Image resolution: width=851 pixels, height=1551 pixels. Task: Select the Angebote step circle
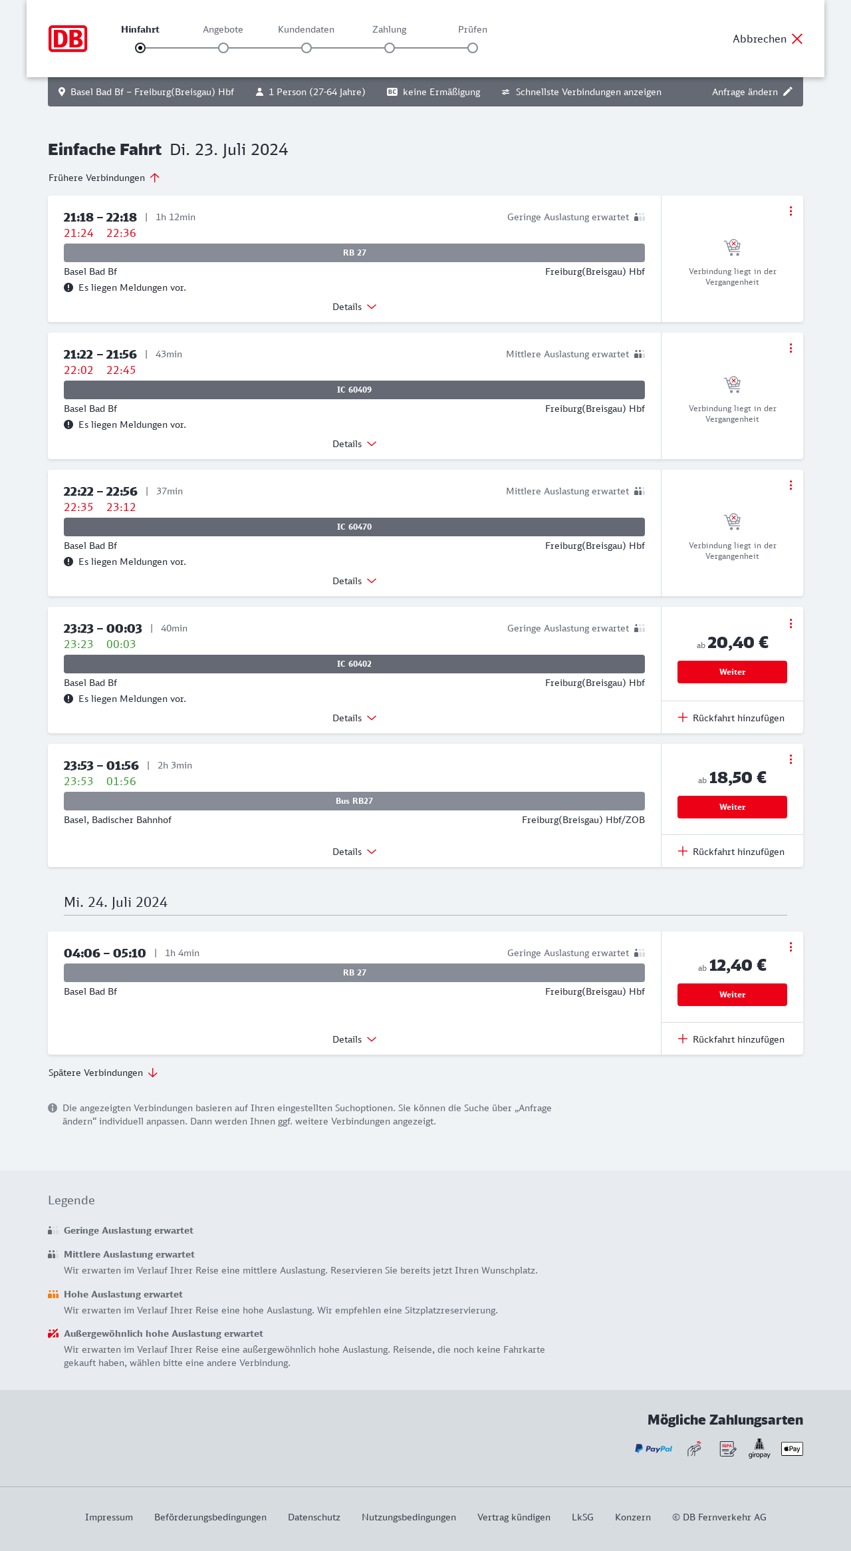[223, 48]
